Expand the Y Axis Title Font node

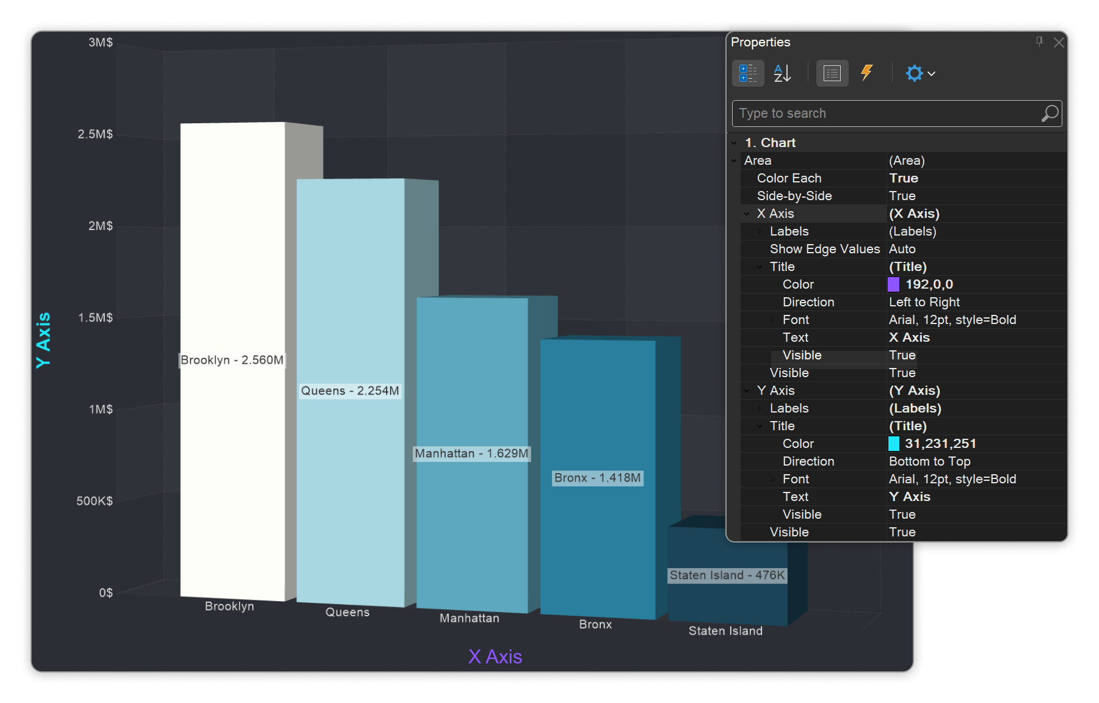(772, 479)
